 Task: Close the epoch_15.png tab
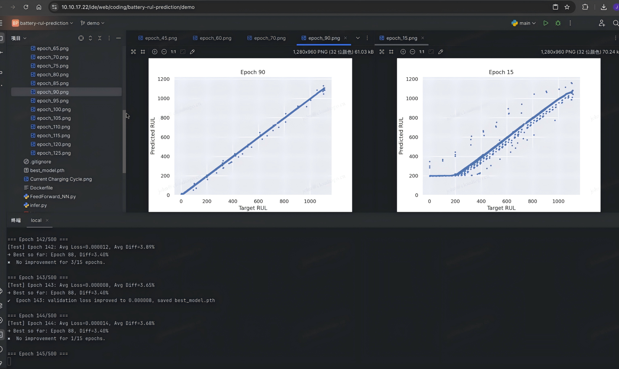(423, 38)
